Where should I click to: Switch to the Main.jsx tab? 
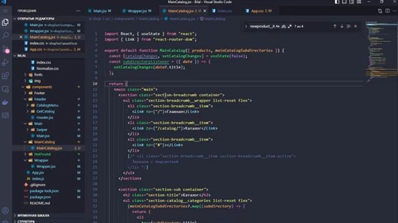coord(99,11)
